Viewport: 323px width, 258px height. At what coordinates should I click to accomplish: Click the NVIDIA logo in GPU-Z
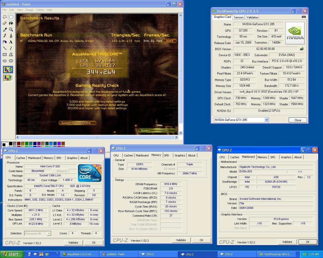pos(295,33)
